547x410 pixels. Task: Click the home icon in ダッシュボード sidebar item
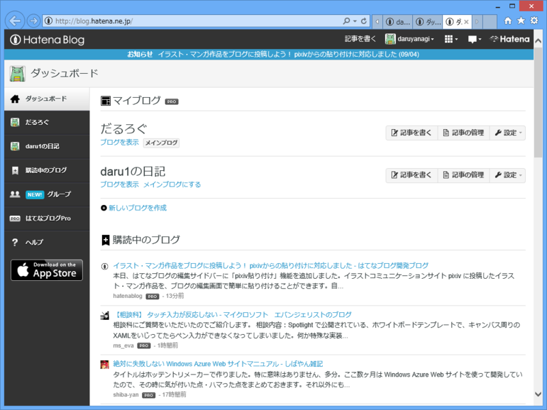point(15,99)
